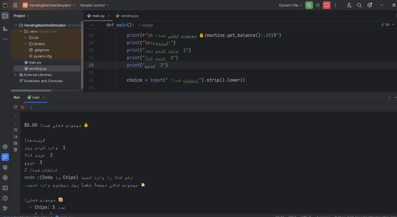The height and width of the screenshot is (217, 397).
Task: Expand External Libraries
Action: click(16, 75)
